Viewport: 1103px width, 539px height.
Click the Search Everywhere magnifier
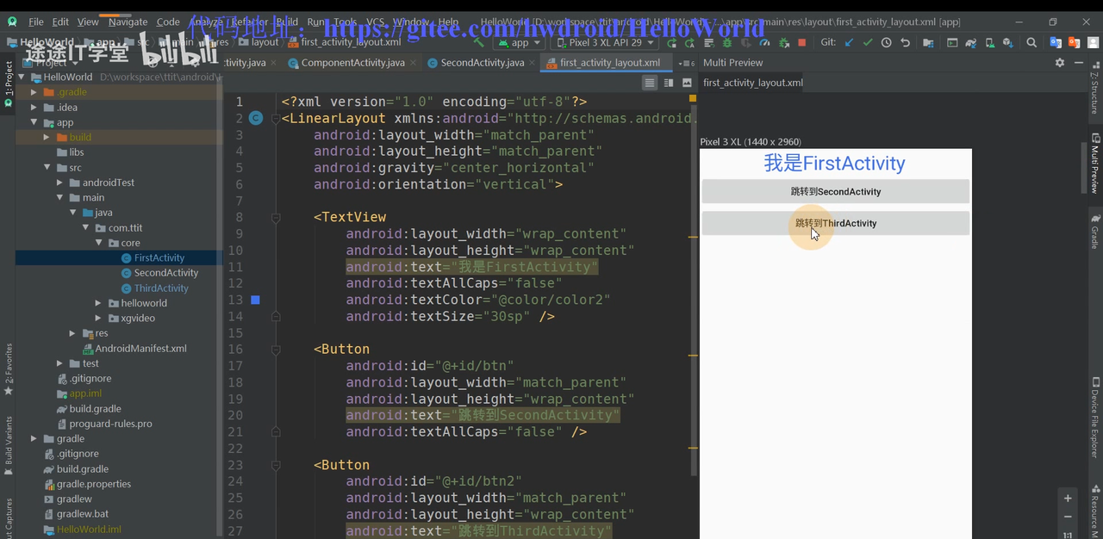(x=1031, y=42)
